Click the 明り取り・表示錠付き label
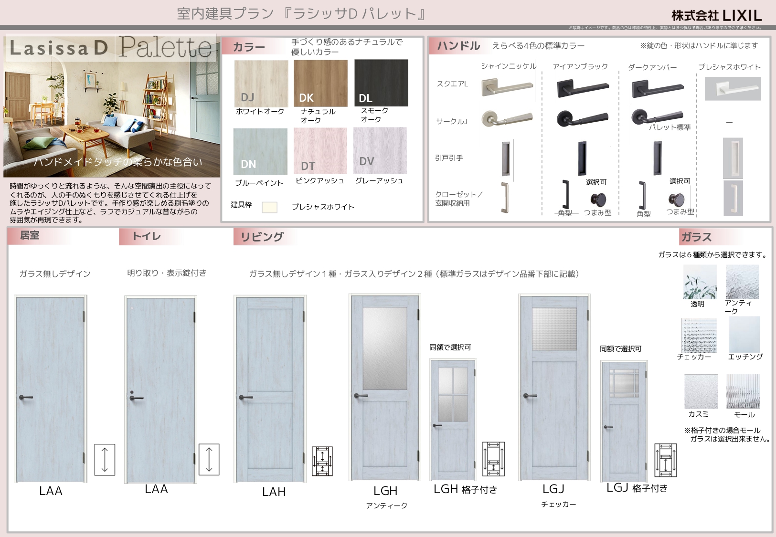 tap(167, 273)
